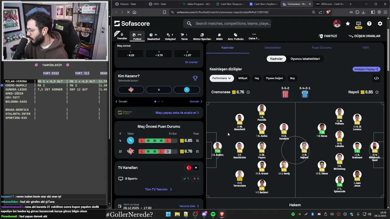Viewport: 390px width, 219px height.
Task: Vote for Napoli to win
Action: (x=187, y=90)
